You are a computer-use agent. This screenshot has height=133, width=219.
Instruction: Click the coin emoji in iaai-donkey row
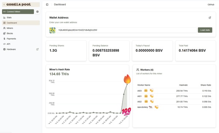coord(157,107)
